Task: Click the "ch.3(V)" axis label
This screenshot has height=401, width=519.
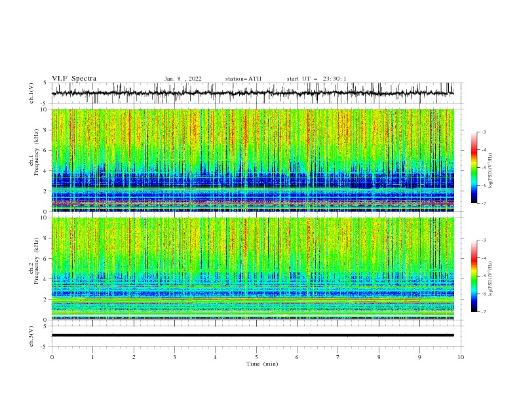Action: 31,336
